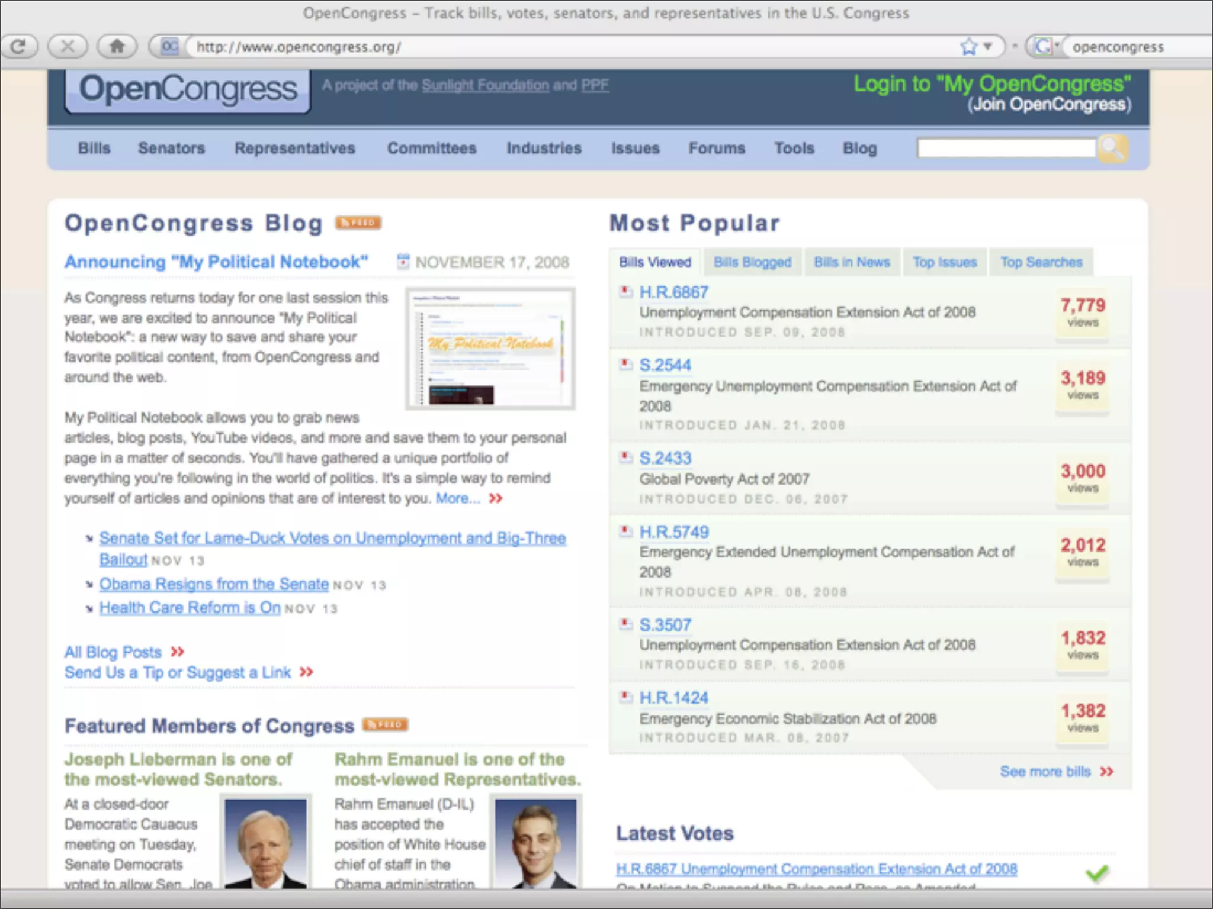1213x909 pixels.
Task: Switch to the Bills Blogged tab
Action: pyautogui.click(x=752, y=262)
